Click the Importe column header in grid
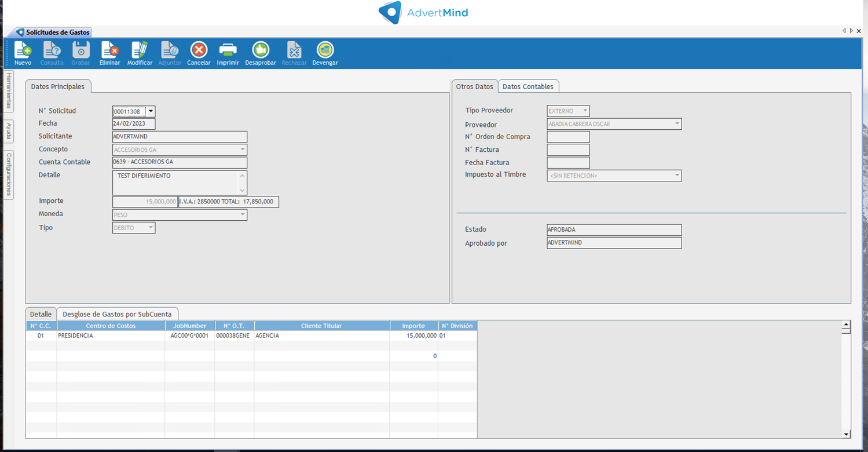 point(413,326)
